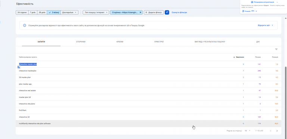
Task: Open the Докладніше date dropdown
Action: 70,12
